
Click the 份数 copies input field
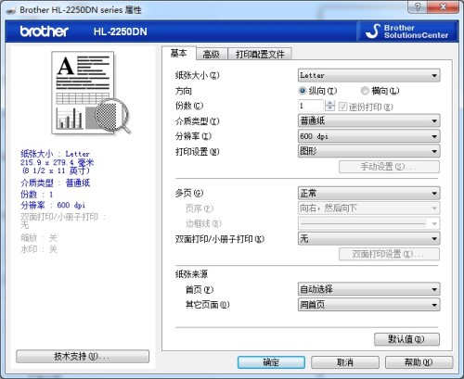pos(311,106)
